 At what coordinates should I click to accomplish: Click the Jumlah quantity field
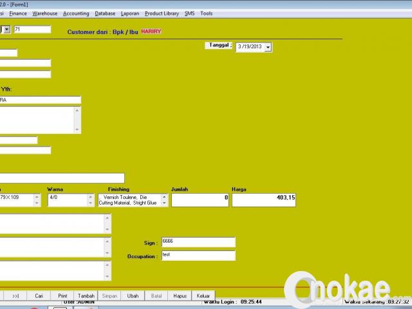click(x=200, y=200)
